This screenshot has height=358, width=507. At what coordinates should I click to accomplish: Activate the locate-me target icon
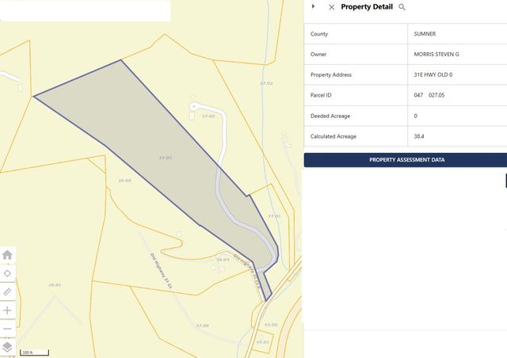(x=7, y=273)
